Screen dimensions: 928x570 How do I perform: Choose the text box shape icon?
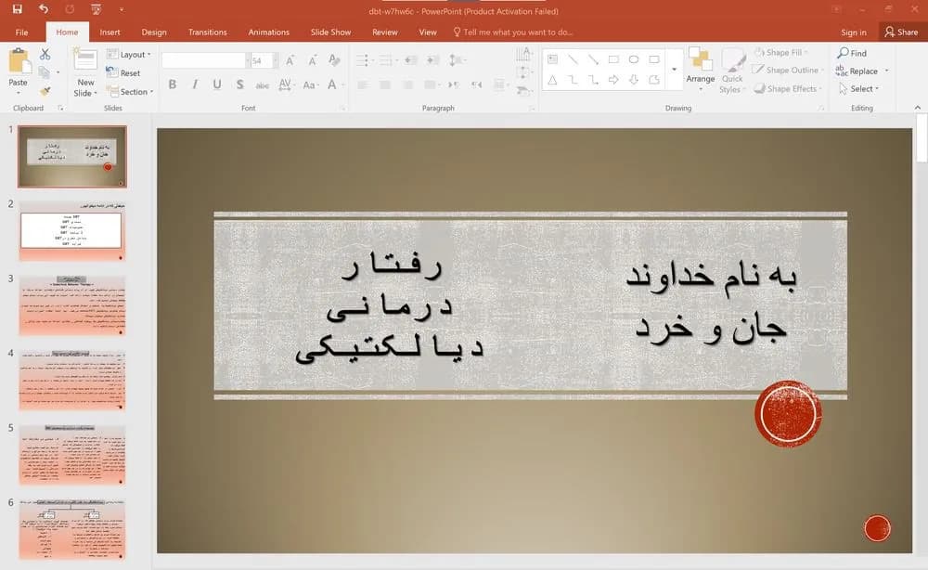pos(552,59)
